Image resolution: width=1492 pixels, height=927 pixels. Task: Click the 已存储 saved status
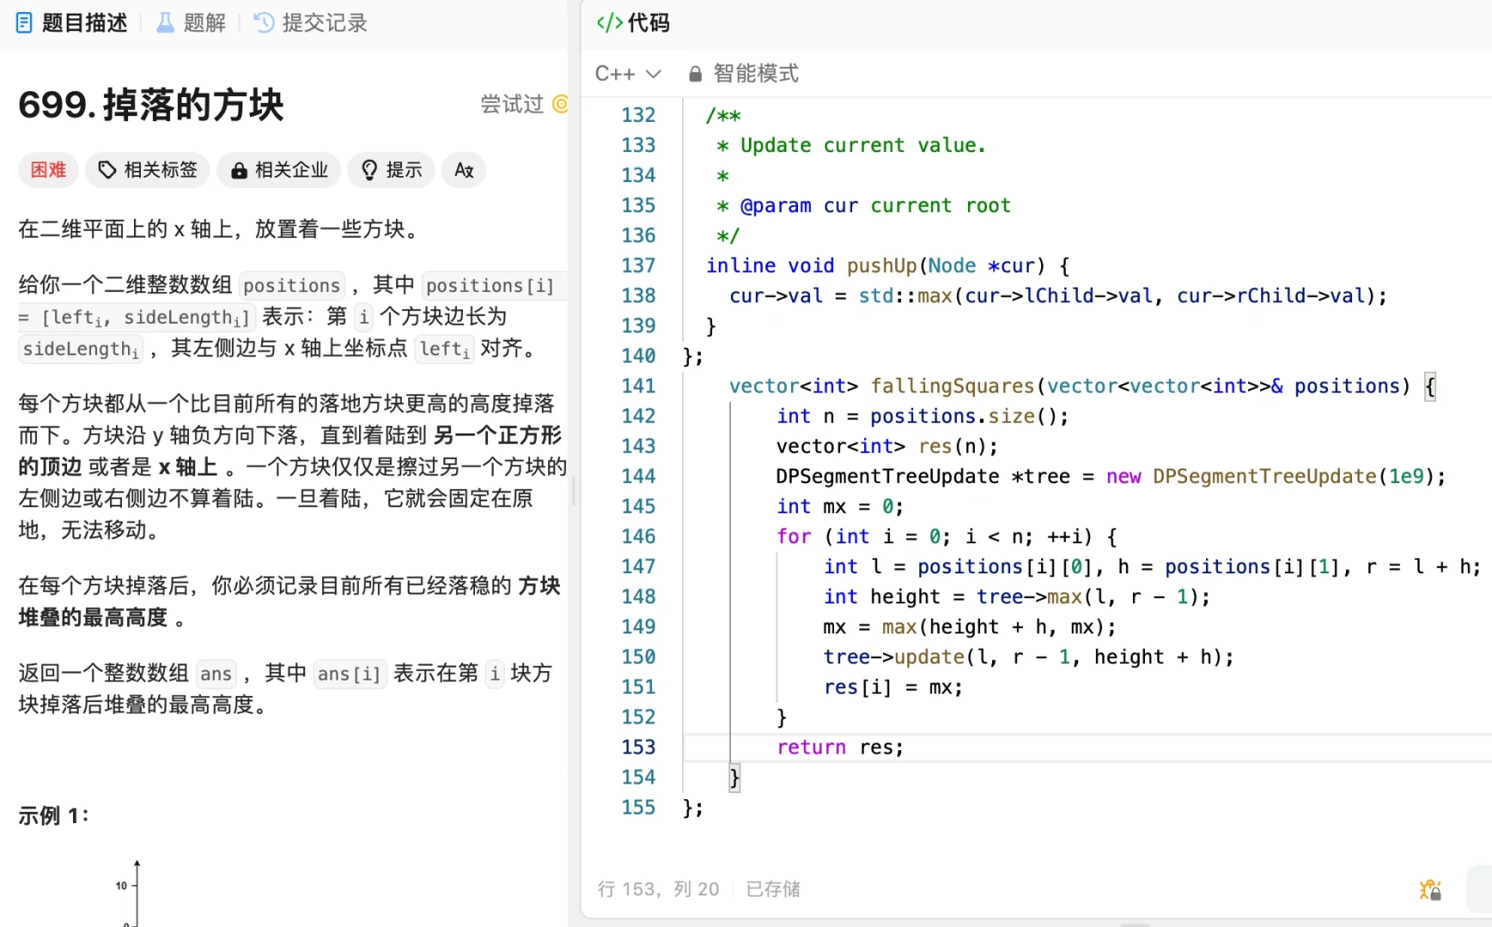(x=773, y=889)
